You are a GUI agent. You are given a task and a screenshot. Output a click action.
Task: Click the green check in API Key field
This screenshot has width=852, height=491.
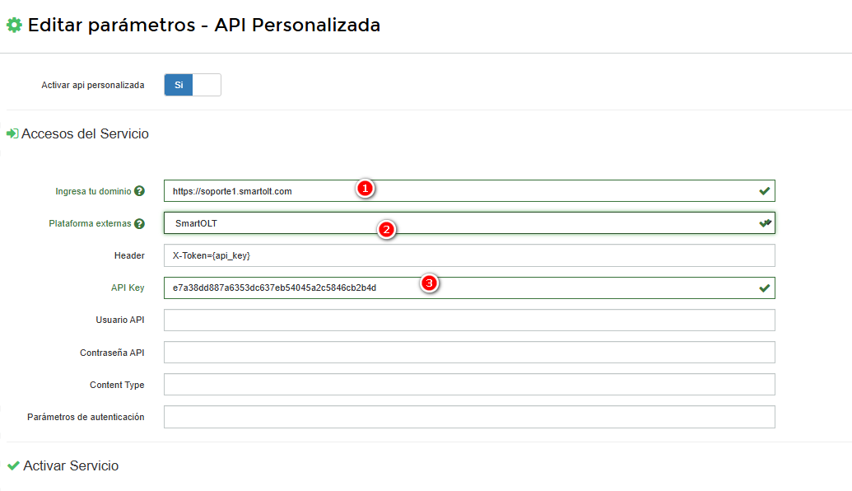pos(765,288)
